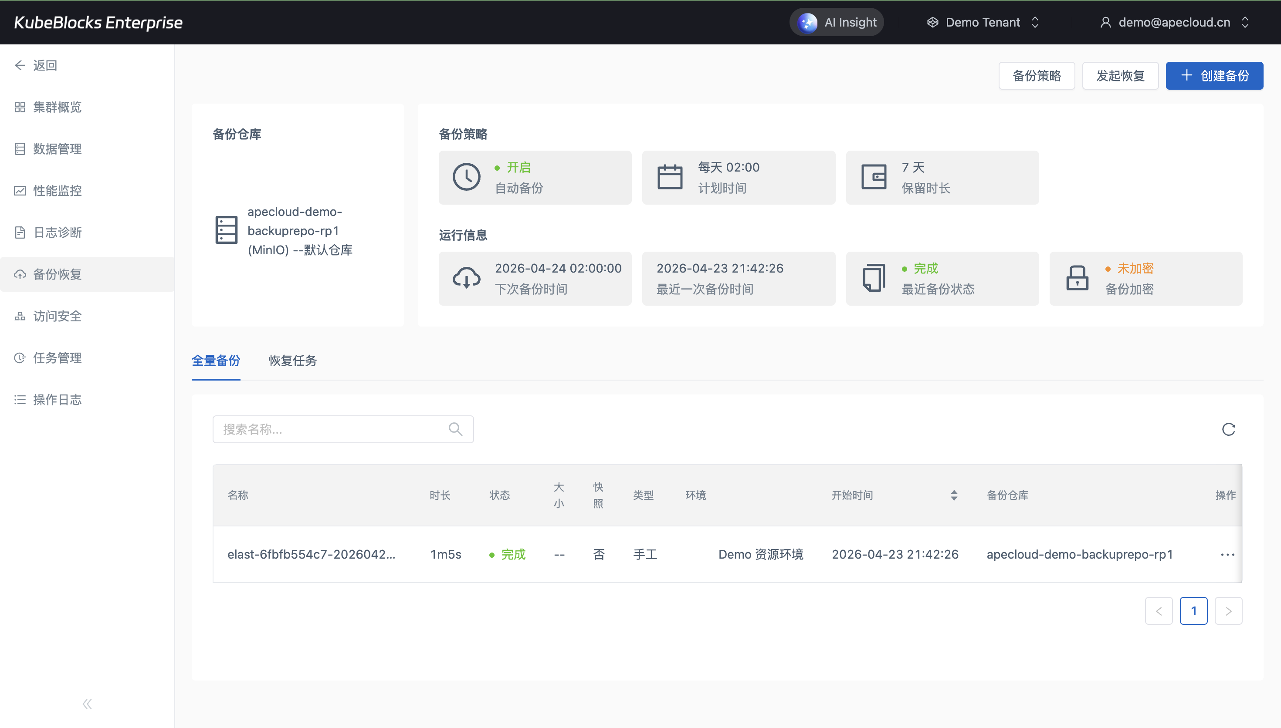Screen dimensions: 1281x728
Task: Focus the 搜索名称 input field
Action: 330,429
